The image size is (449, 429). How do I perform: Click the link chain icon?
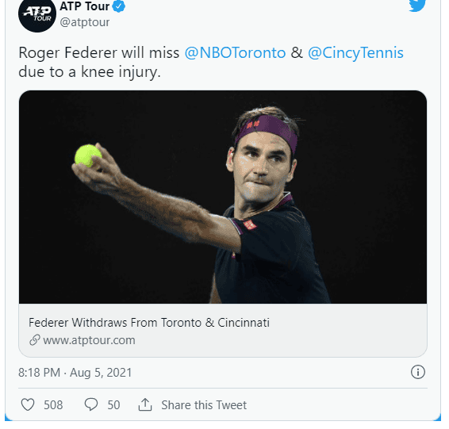35,340
